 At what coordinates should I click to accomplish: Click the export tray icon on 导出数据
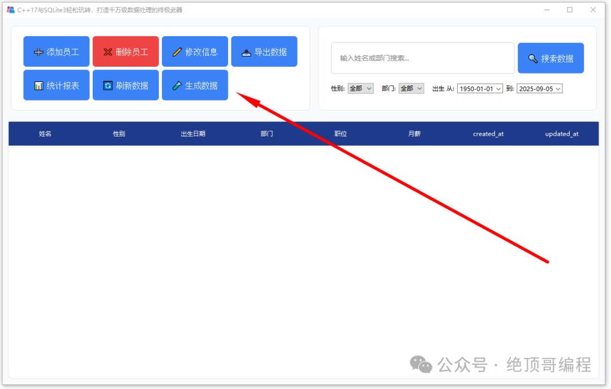246,53
